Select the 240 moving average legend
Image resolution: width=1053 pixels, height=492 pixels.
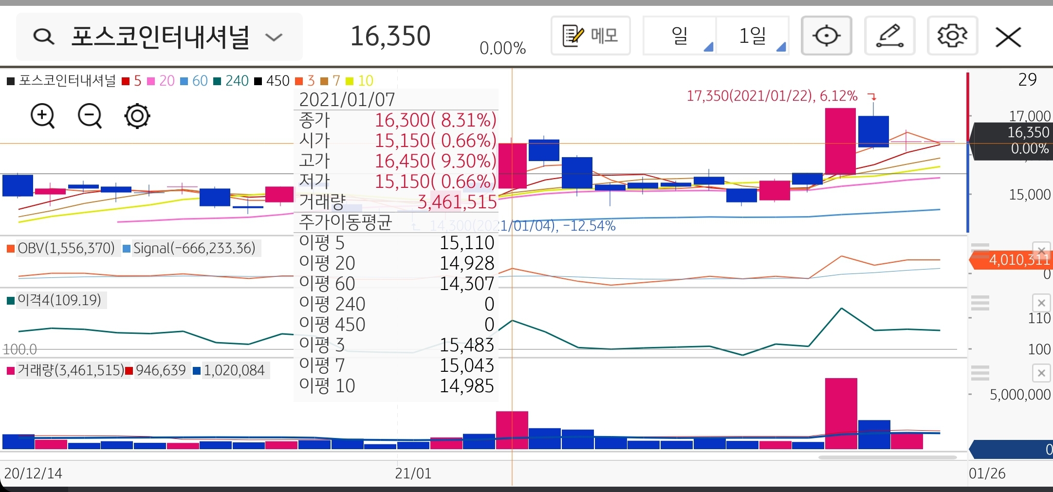(231, 81)
